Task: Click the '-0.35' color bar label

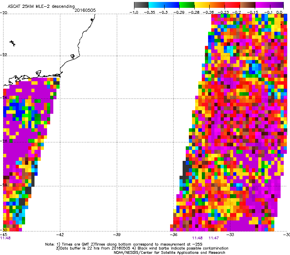Action: click(x=149, y=13)
